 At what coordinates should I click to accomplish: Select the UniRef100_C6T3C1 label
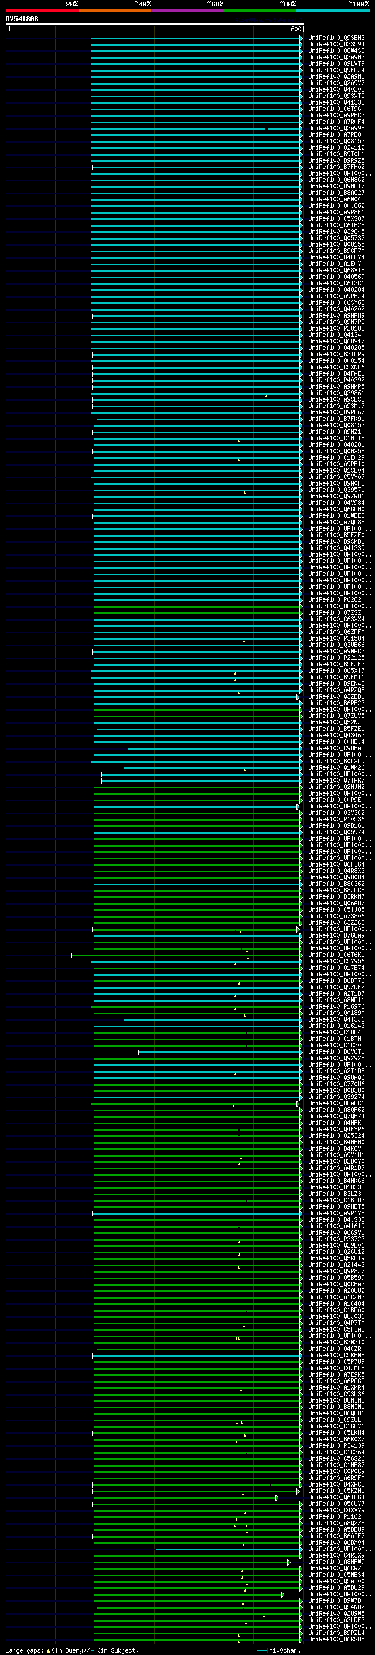pos(336,284)
